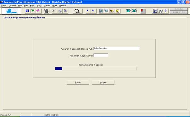Click the trash can delete icon
Screen dimensions: 190x117
coord(47,11)
